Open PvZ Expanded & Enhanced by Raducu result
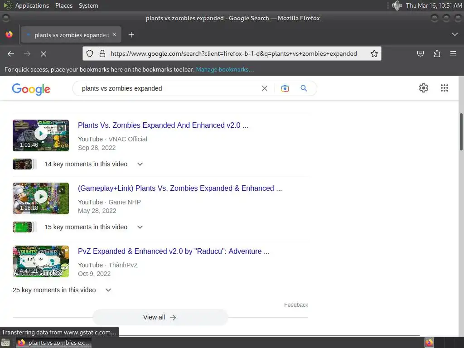Viewport: 464px width, 348px height. [x=174, y=251]
